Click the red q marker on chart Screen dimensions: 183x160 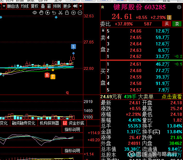(x=67, y=92)
